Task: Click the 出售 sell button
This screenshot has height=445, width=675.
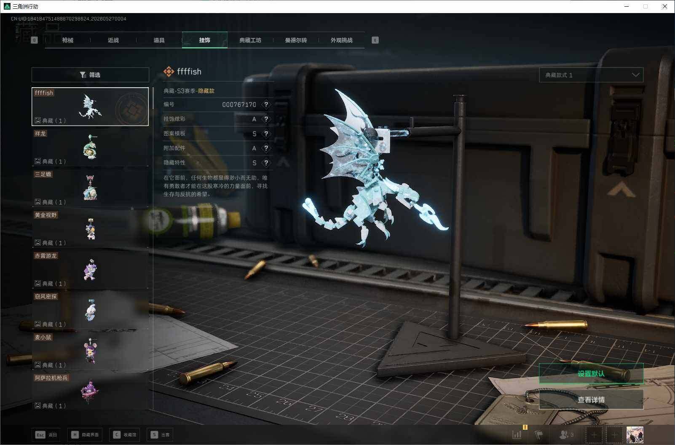Action: (160, 434)
